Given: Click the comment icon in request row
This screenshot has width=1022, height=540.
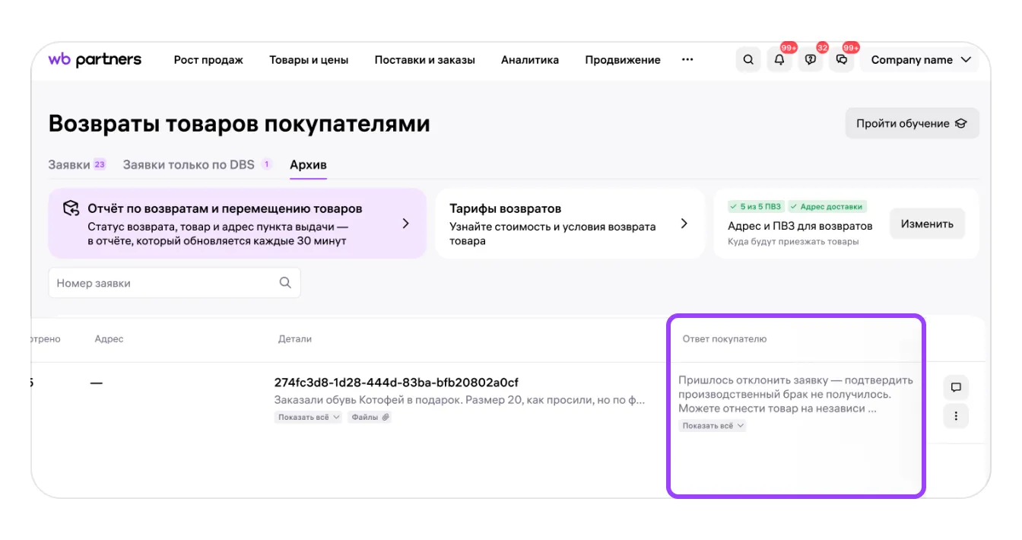Looking at the screenshot, I should (956, 387).
